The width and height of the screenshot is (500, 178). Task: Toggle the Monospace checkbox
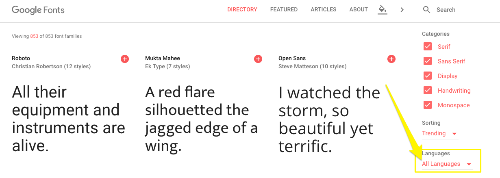pyautogui.click(x=427, y=105)
